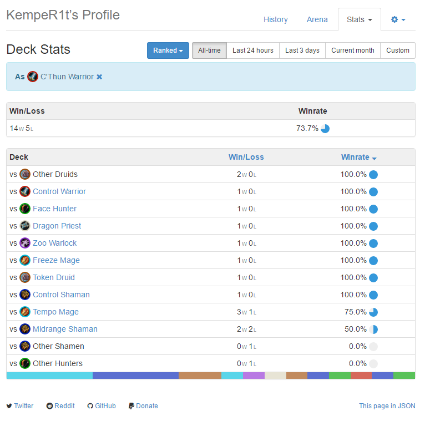Open the Tempo Mage deck link
Screen dimensions: 425x421
55,312
